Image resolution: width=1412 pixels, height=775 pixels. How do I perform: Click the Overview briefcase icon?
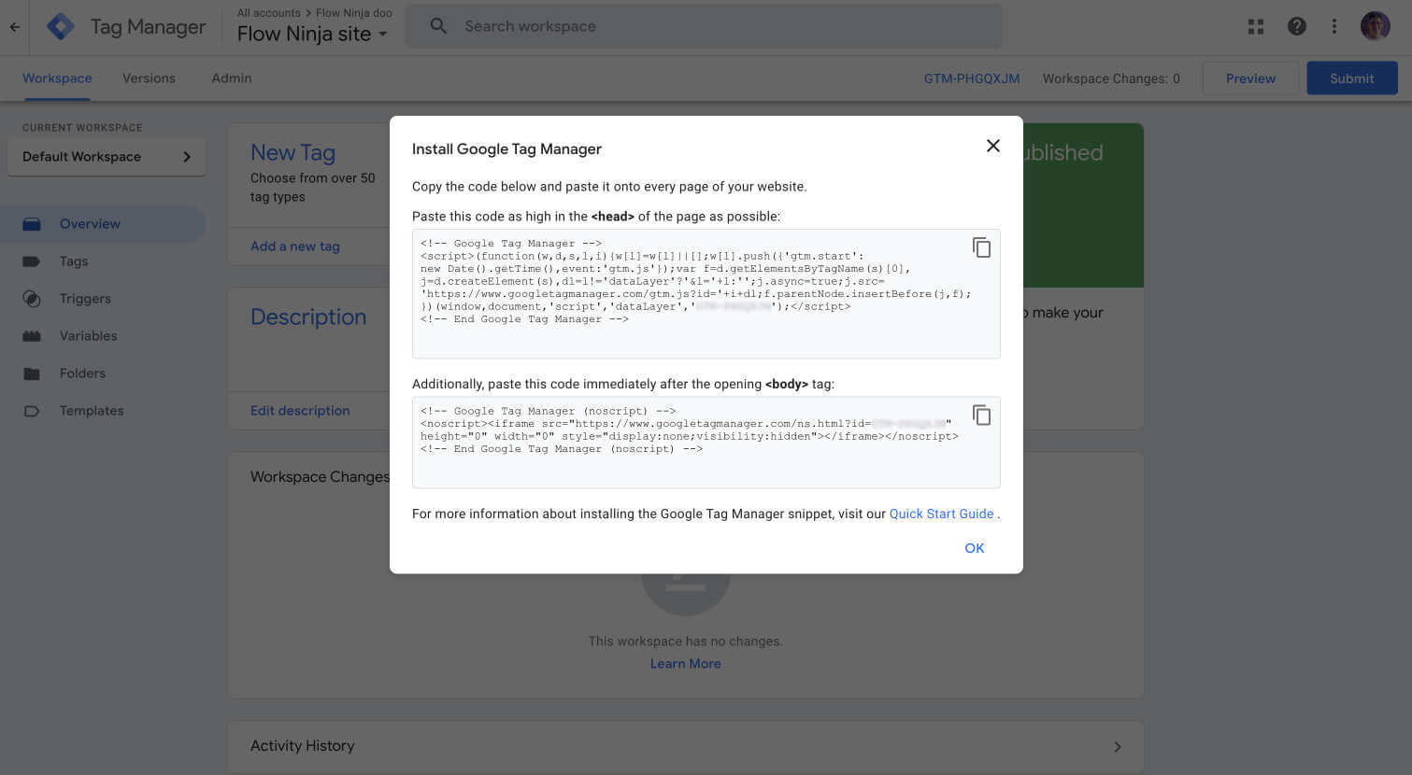point(32,224)
